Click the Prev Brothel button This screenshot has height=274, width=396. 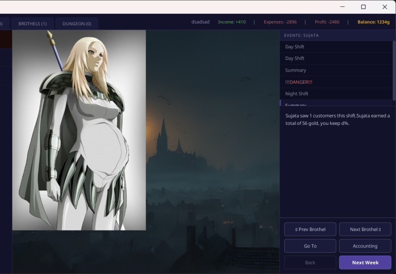click(310, 229)
